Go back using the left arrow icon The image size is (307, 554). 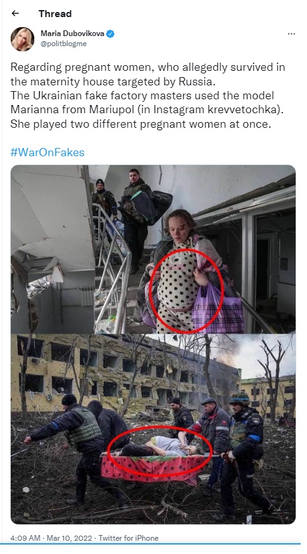tap(15, 13)
